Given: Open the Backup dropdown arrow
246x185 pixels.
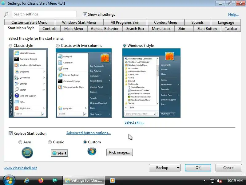Looking at the screenshot, I should click(178, 168).
